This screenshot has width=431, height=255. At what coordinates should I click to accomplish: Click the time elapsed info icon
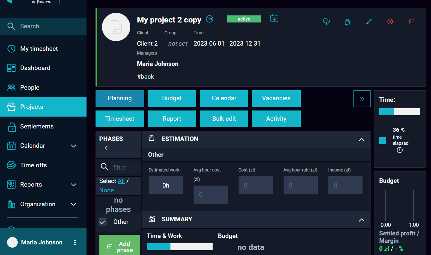pyautogui.click(x=400, y=150)
